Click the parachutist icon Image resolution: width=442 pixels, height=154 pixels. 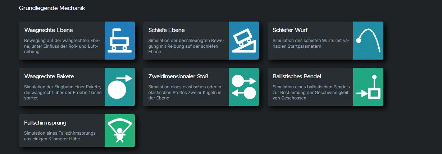[x=119, y=131]
